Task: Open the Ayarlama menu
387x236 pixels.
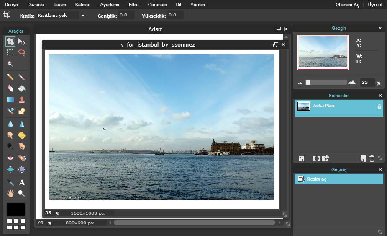Action: click(109, 5)
